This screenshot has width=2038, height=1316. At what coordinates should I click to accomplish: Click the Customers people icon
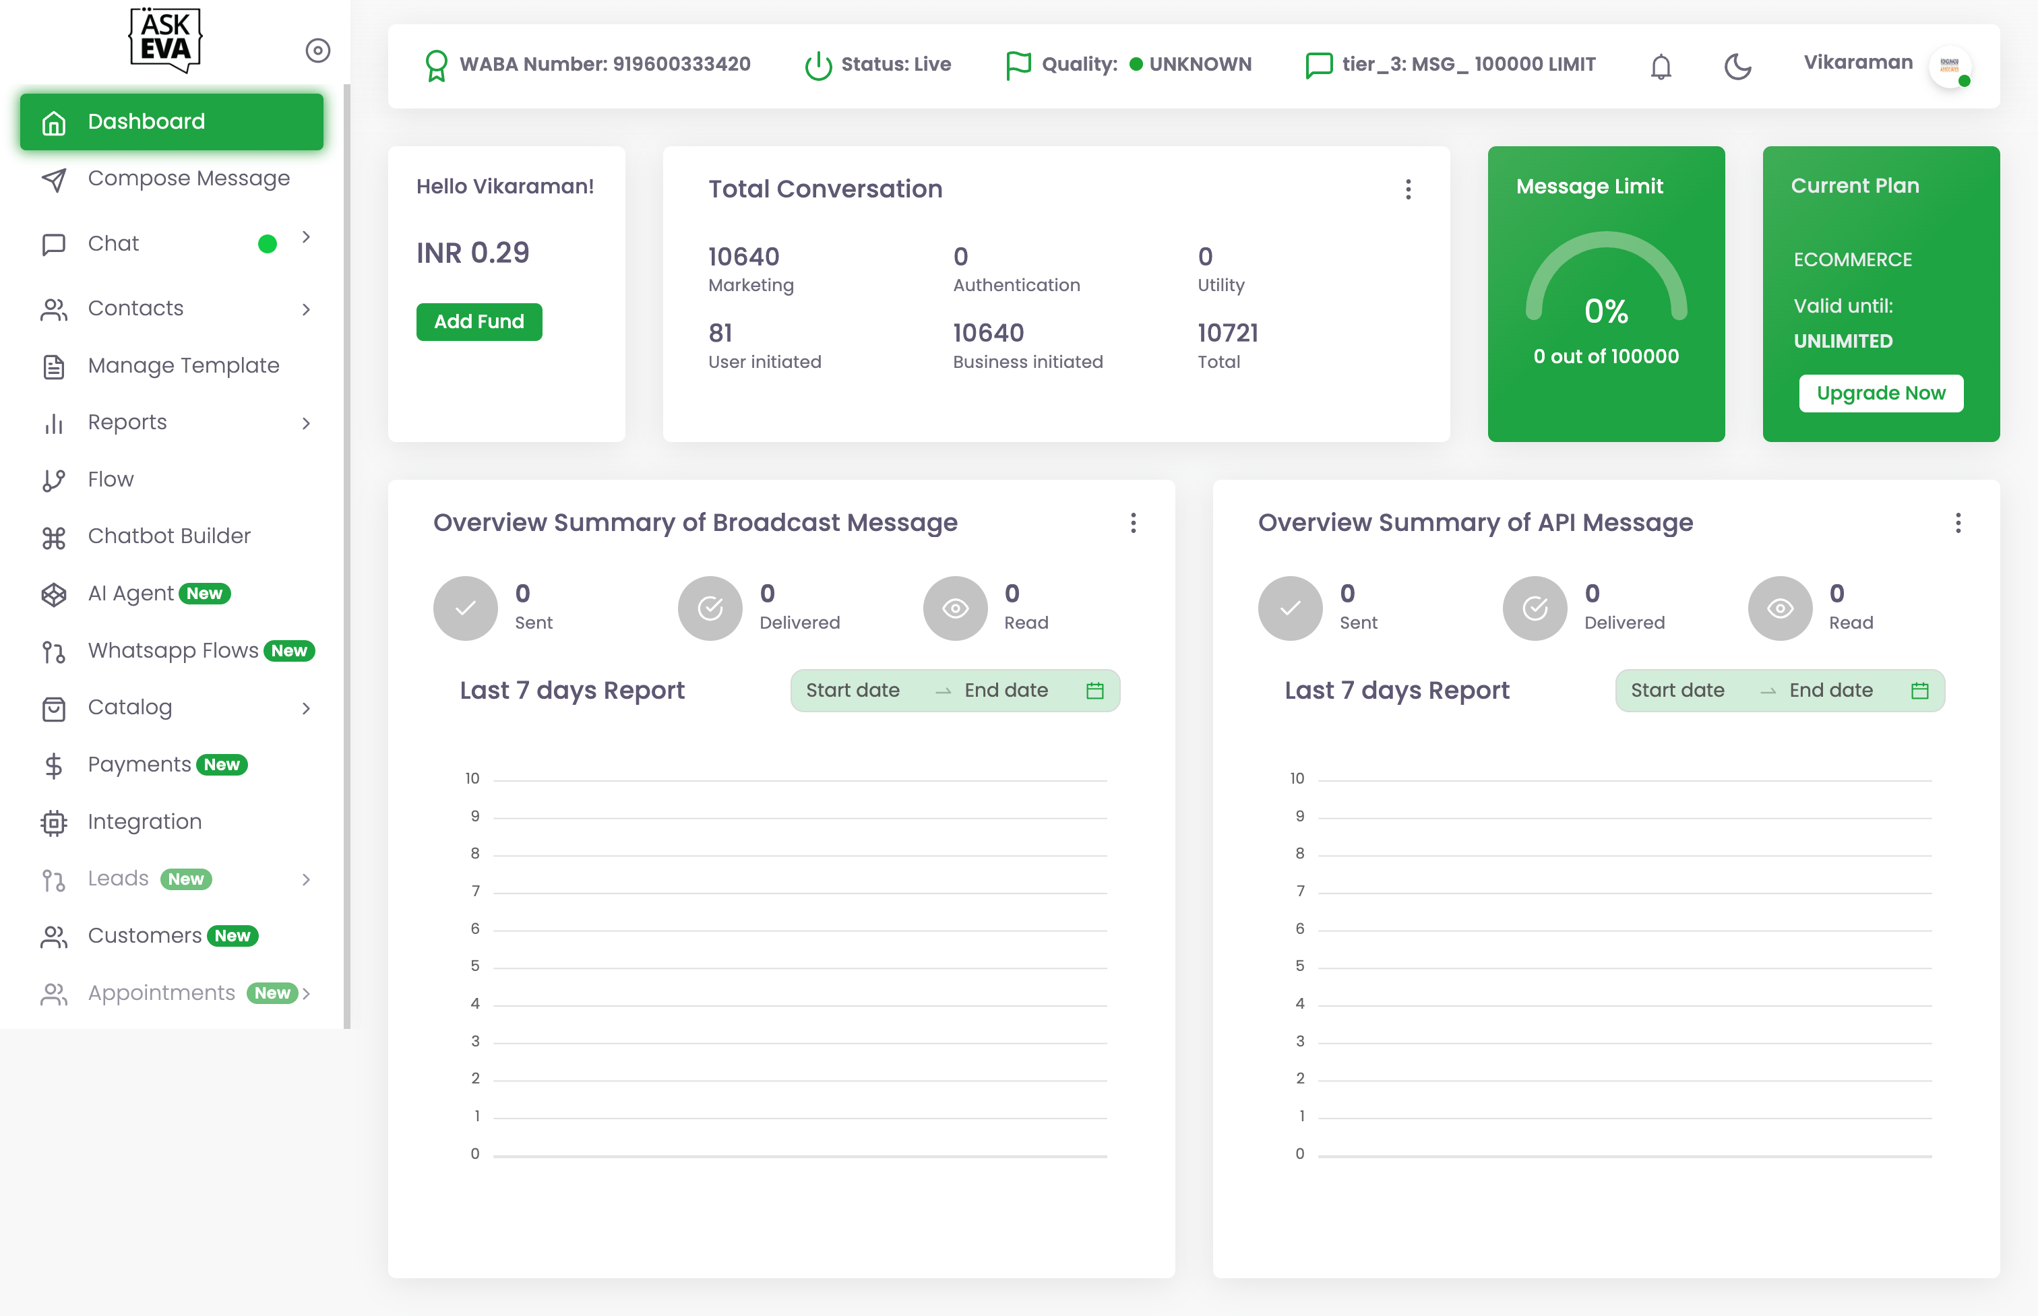(x=54, y=937)
